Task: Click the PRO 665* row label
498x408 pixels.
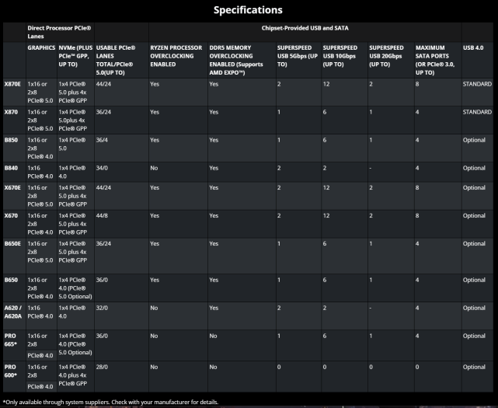Action: 12,340
